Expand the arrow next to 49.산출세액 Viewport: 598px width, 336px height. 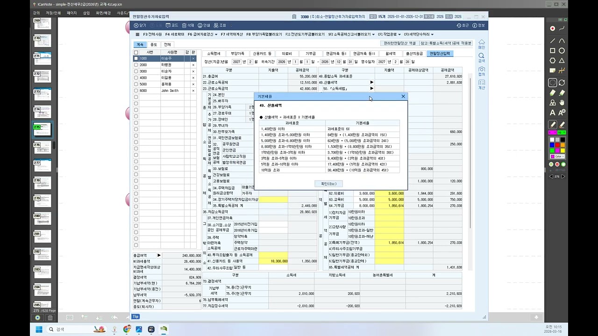point(372,82)
